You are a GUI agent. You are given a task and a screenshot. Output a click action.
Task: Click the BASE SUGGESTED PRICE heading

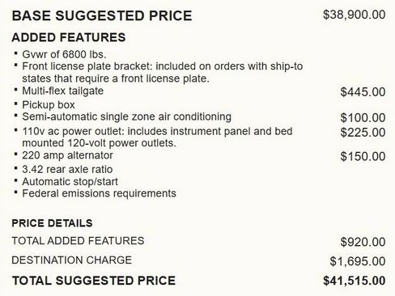point(102,15)
